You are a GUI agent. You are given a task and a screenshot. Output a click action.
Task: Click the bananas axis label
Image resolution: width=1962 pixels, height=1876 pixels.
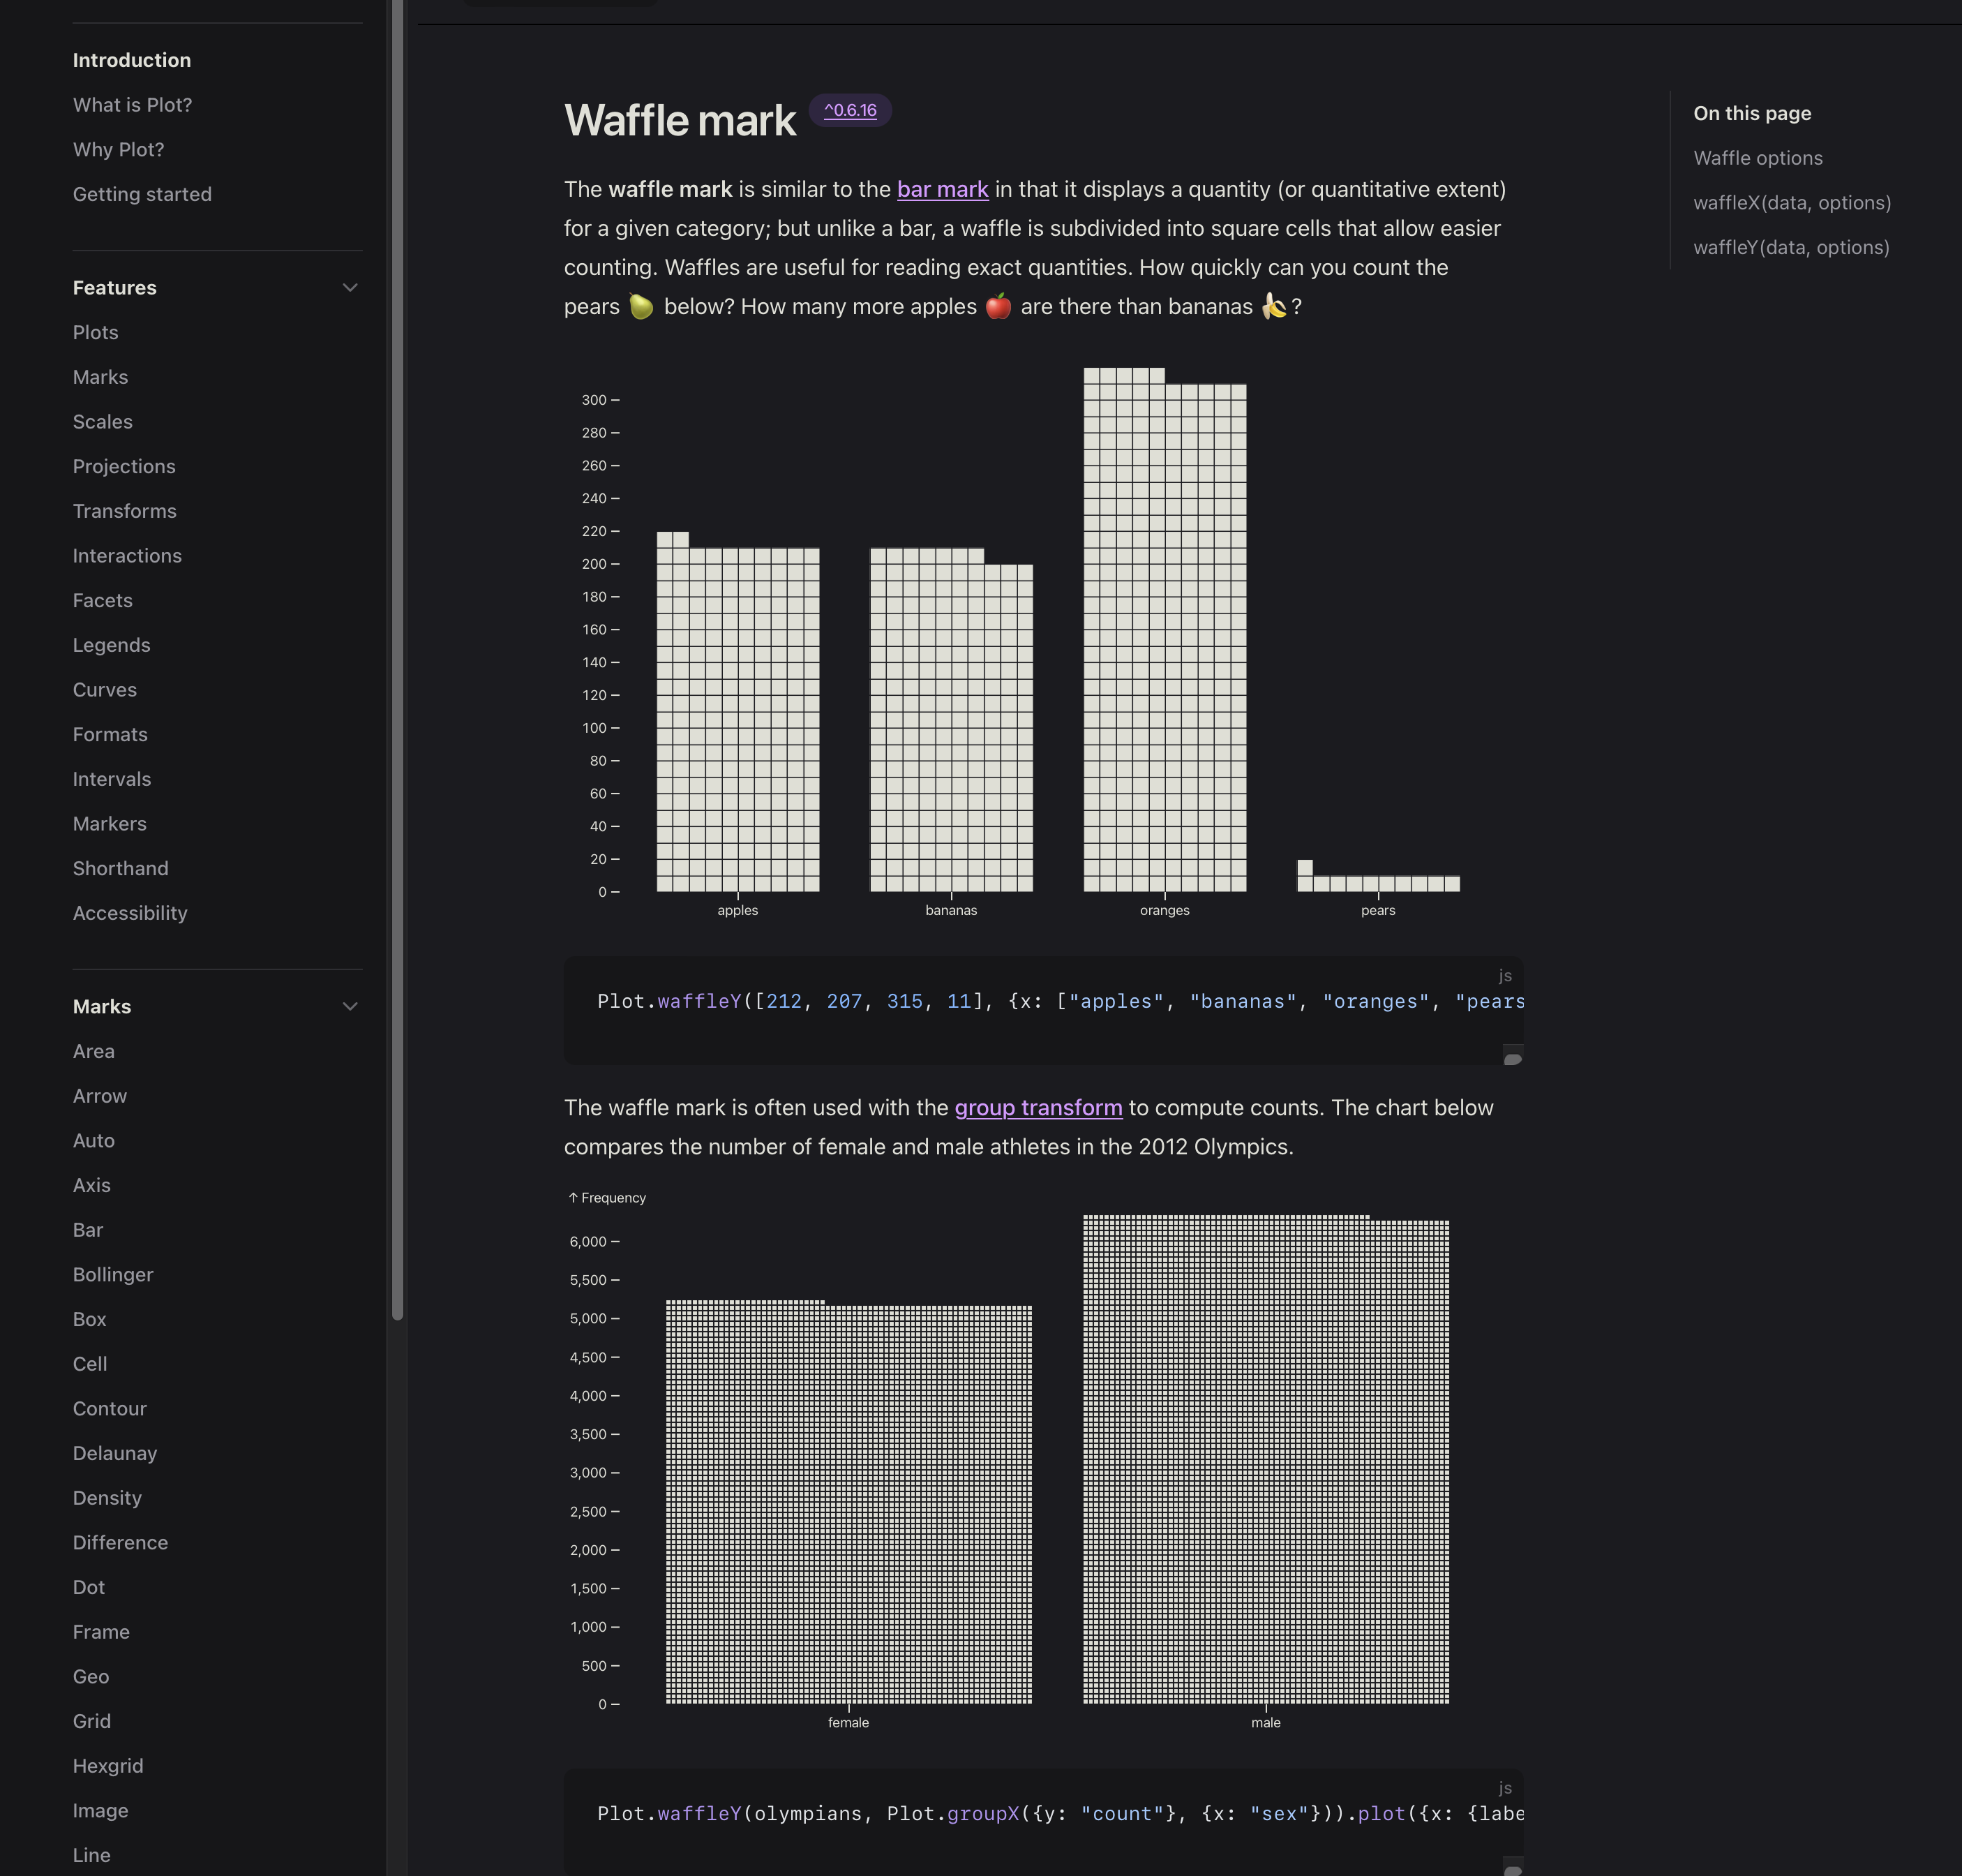click(950, 910)
